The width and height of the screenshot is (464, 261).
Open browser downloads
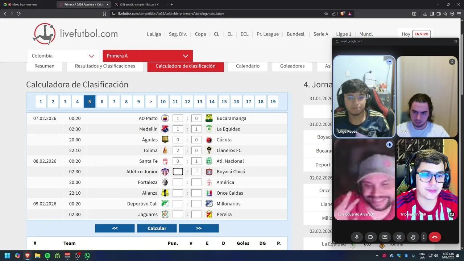(x=425, y=13)
